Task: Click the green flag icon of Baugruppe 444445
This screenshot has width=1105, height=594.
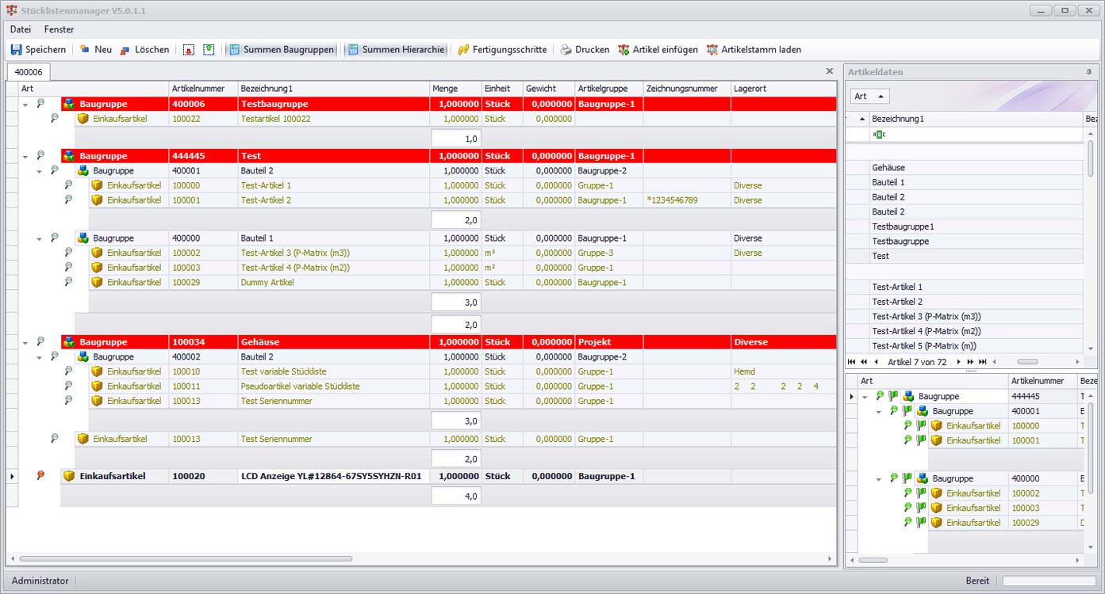Action: coord(893,396)
